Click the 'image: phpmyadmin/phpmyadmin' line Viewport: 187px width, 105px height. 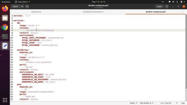tap(37, 92)
